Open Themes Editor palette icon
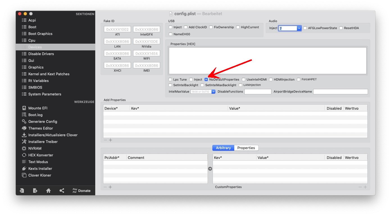The height and width of the screenshot is (216, 391). (24, 128)
